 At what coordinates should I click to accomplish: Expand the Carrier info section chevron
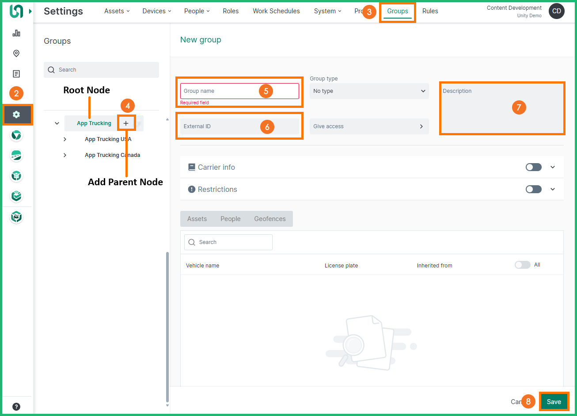[553, 167]
